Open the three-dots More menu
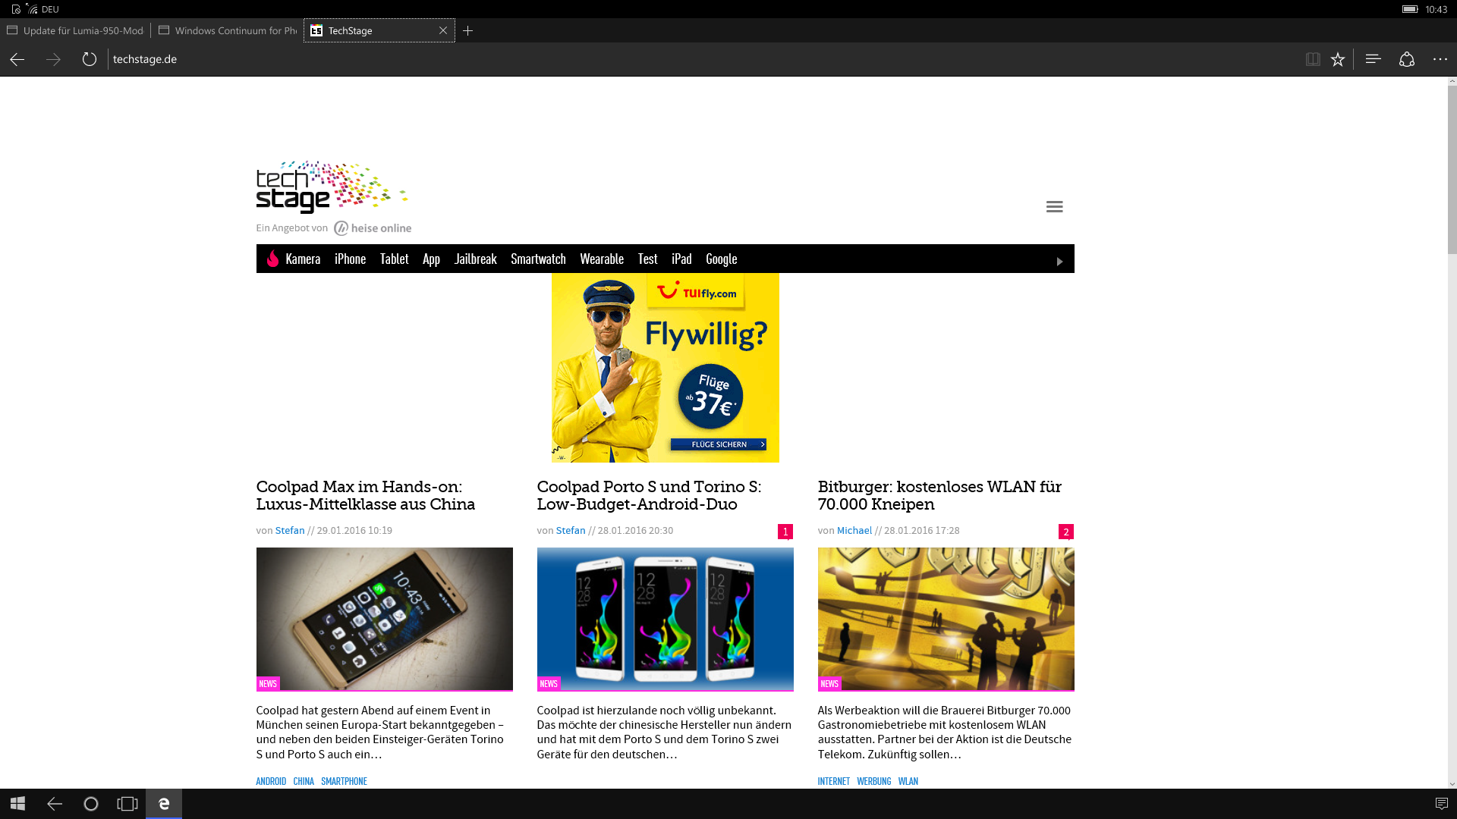Viewport: 1457px width, 819px height. click(1440, 59)
